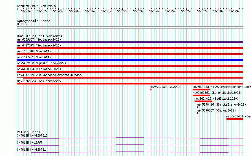Open SNTG1|NM_001287814 transcript label

click(x=32, y=150)
